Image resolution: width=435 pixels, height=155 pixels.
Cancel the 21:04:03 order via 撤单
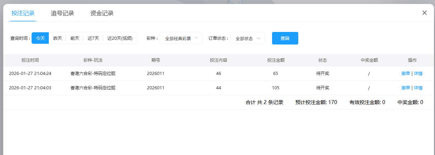(406, 88)
